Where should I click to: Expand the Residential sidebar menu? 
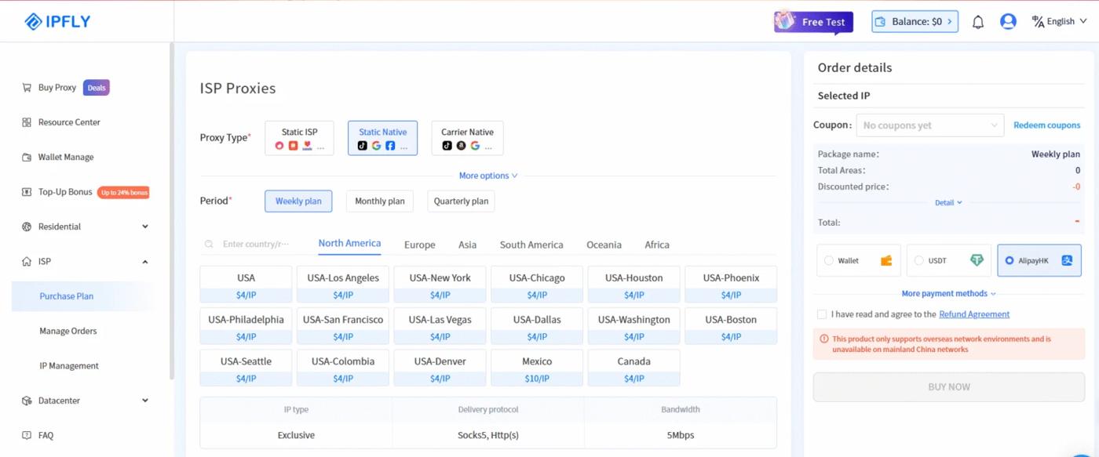coord(145,227)
